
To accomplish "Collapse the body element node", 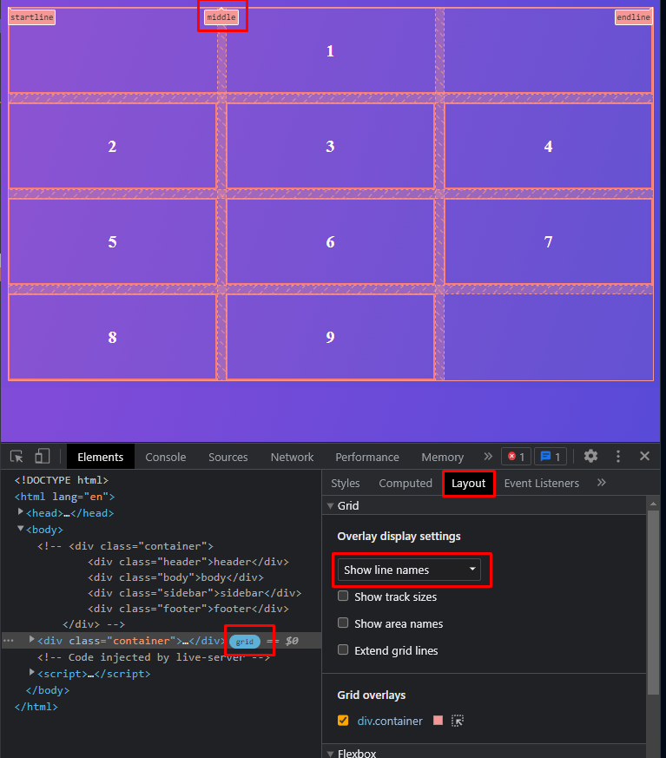I will coord(20,529).
